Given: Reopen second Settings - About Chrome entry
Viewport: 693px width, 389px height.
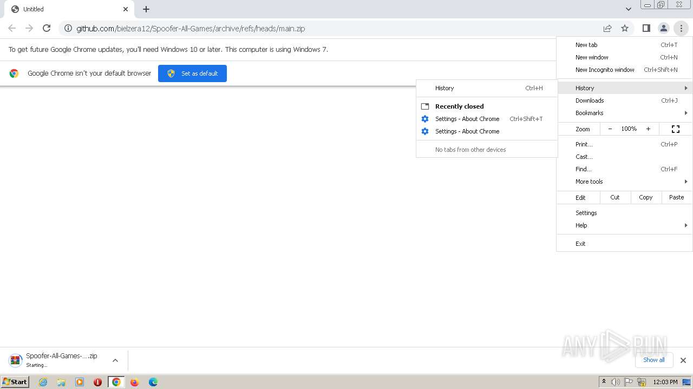Looking at the screenshot, I should point(487,131).
